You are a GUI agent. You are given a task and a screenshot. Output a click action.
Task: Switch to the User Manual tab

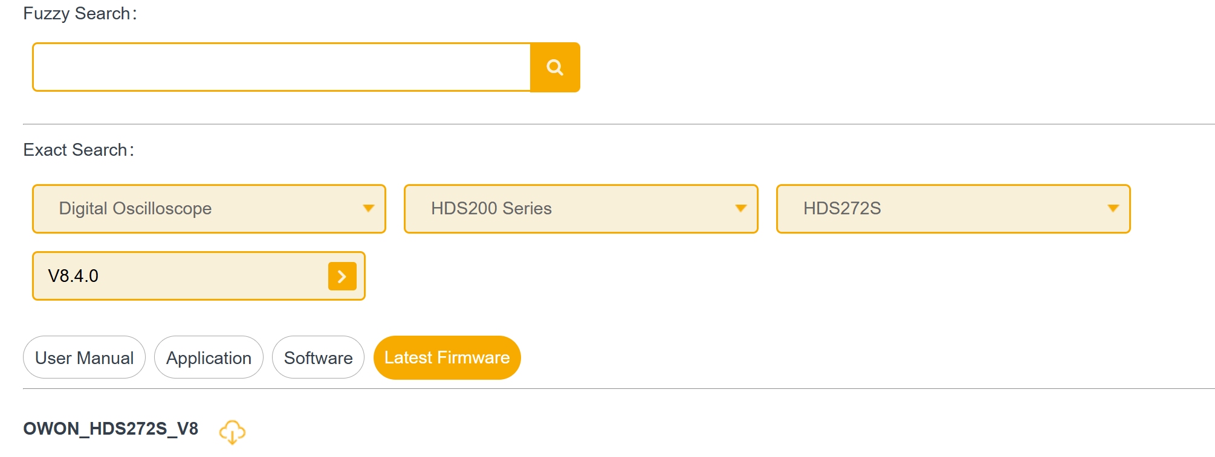tap(84, 357)
